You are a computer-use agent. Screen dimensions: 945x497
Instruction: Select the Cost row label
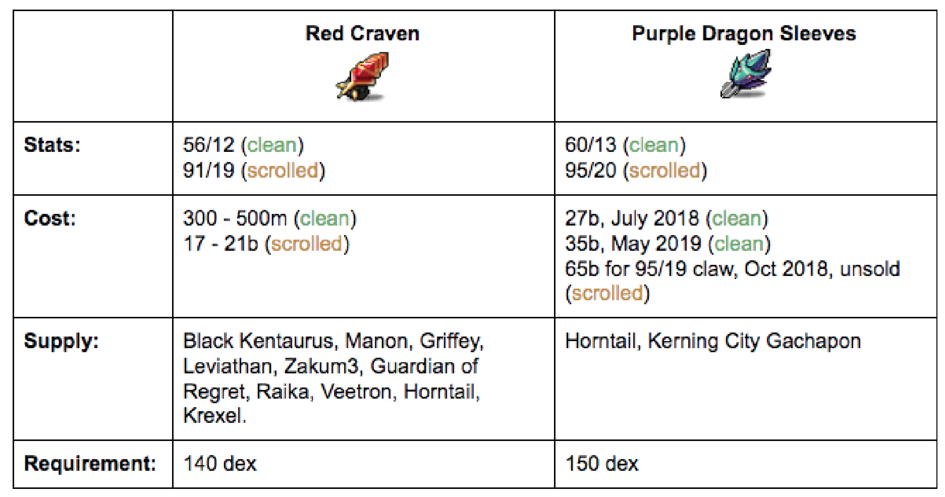click(49, 218)
